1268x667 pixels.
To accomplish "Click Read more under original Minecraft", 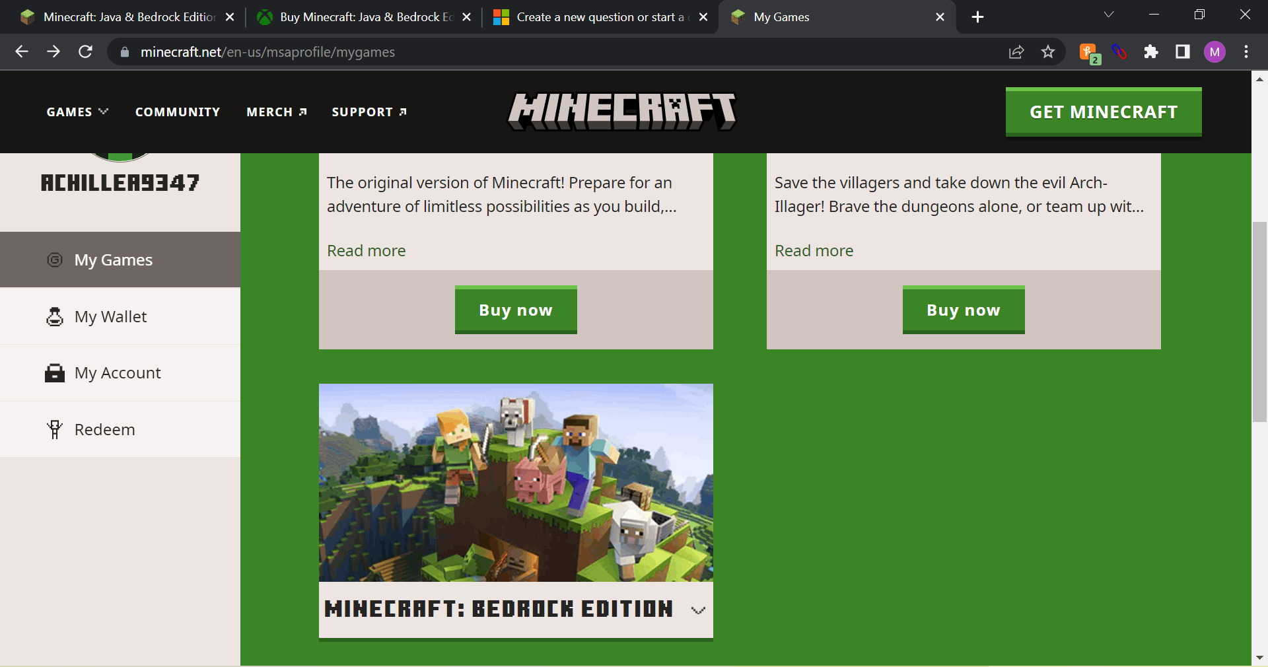I will coord(367,251).
